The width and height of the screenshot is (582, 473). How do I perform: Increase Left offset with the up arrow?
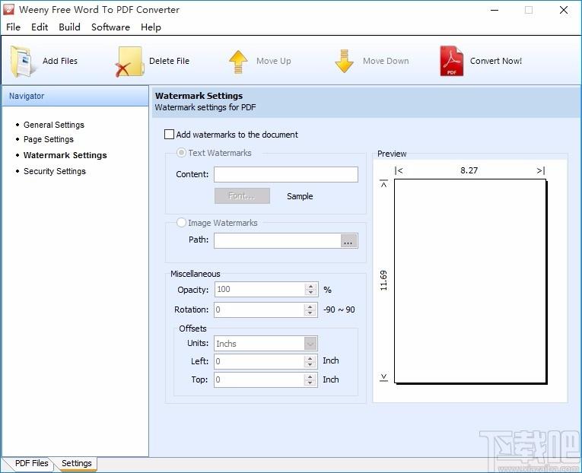(x=310, y=358)
